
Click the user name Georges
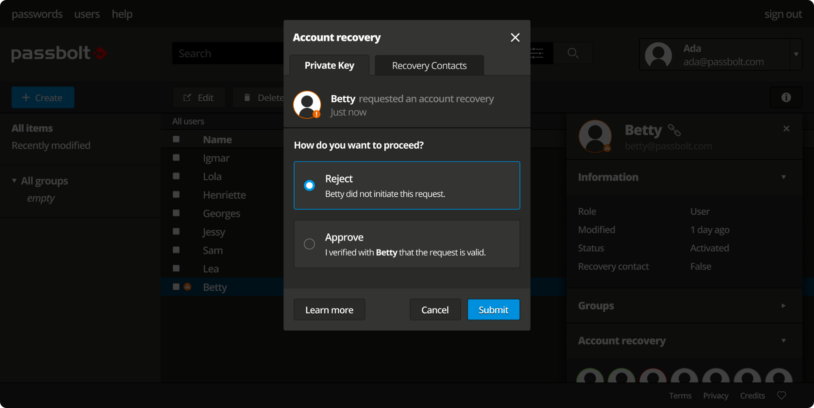221,213
